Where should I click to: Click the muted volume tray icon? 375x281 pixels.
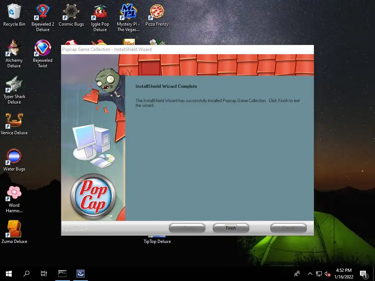coord(327,274)
